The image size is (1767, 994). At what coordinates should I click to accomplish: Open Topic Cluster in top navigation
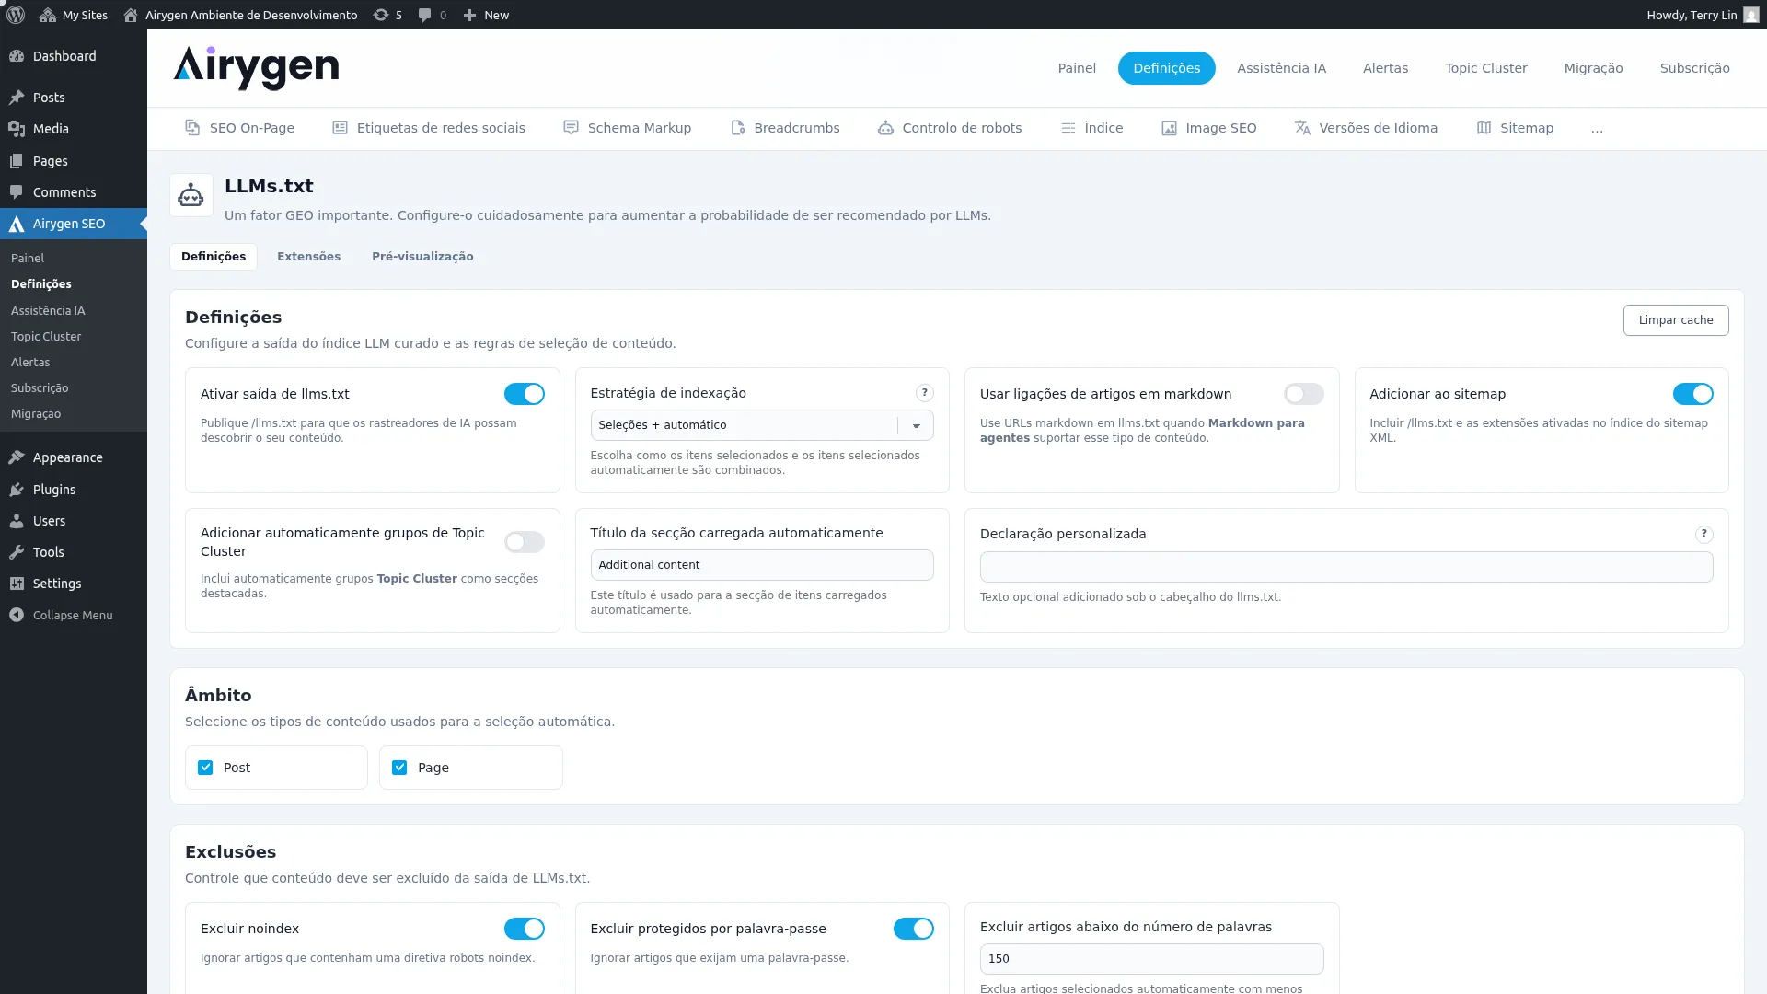(x=1485, y=68)
